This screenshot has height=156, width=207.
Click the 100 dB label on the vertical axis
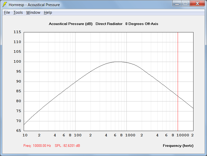pos(17,61)
